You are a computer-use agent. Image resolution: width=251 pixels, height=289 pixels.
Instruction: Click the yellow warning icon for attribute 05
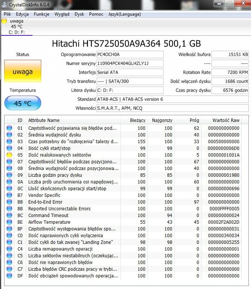pos(9,155)
